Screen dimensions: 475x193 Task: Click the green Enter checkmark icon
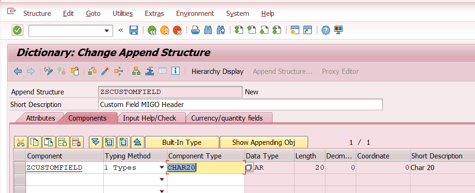[x=17, y=30]
